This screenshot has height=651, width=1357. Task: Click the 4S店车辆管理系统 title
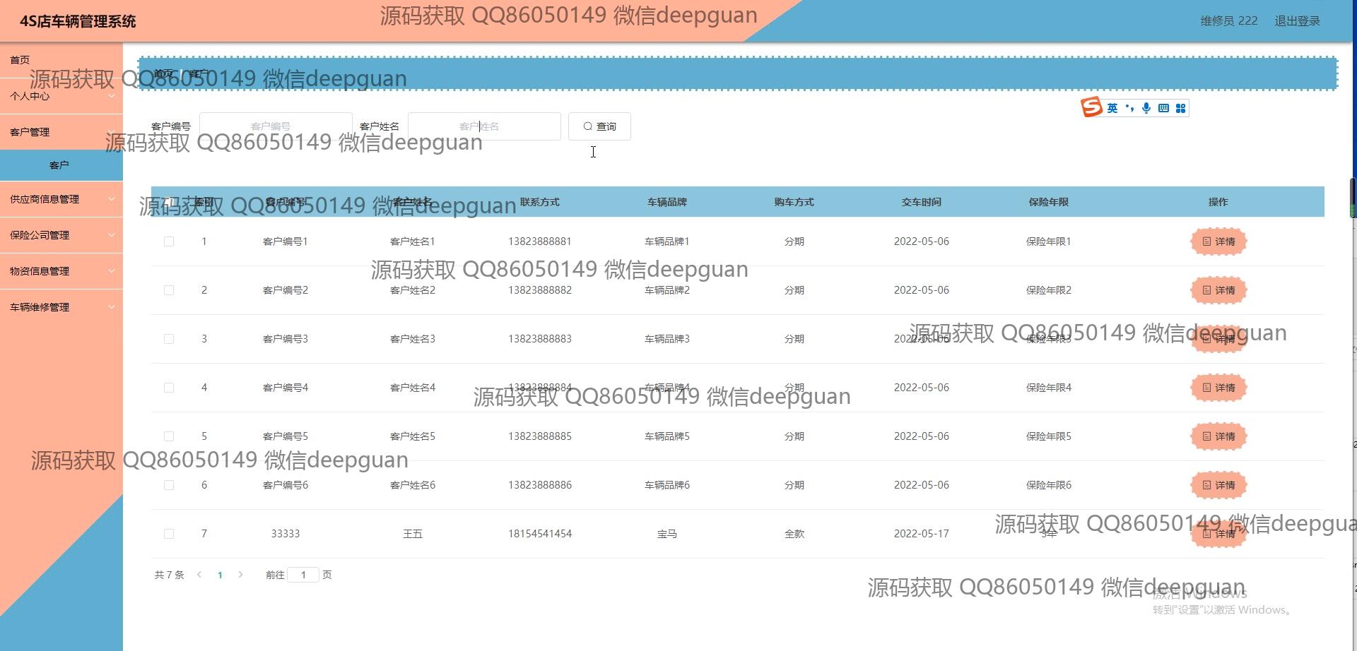78,22
